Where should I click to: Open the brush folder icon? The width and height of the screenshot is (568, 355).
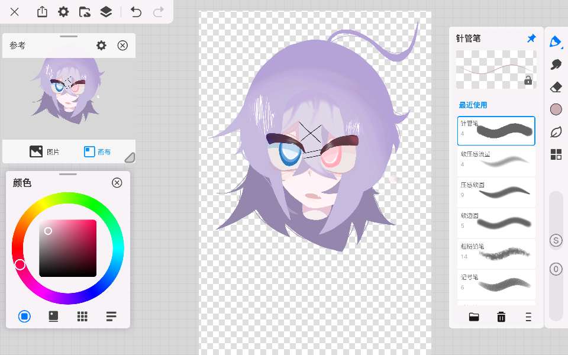(x=474, y=317)
